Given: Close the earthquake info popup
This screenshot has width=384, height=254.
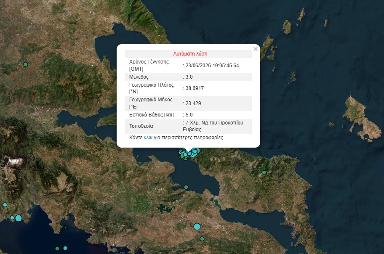Looking at the screenshot, I should point(256,49).
